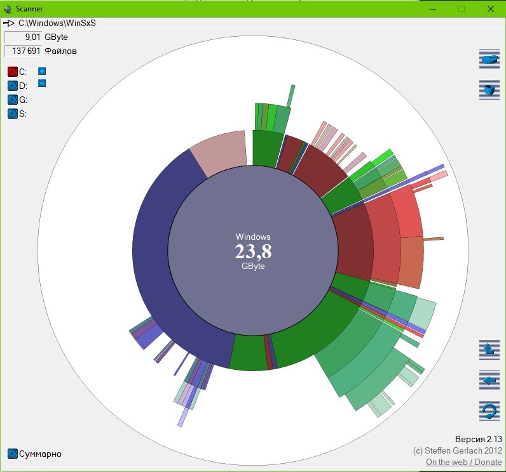
Task: Click the blue plus zoom button
Action: coord(42,71)
